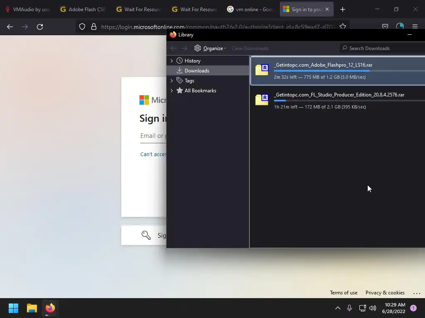Screen dimensions: 425x318
Task: Open the Firefox hamburger menu
Action: (x=415, y=26)
